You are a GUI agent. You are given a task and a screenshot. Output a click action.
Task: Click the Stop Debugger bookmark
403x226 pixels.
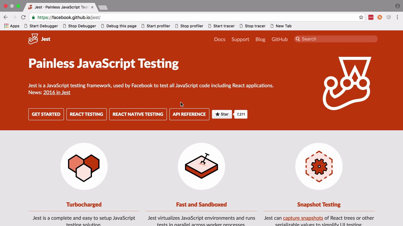coord(80,26)
